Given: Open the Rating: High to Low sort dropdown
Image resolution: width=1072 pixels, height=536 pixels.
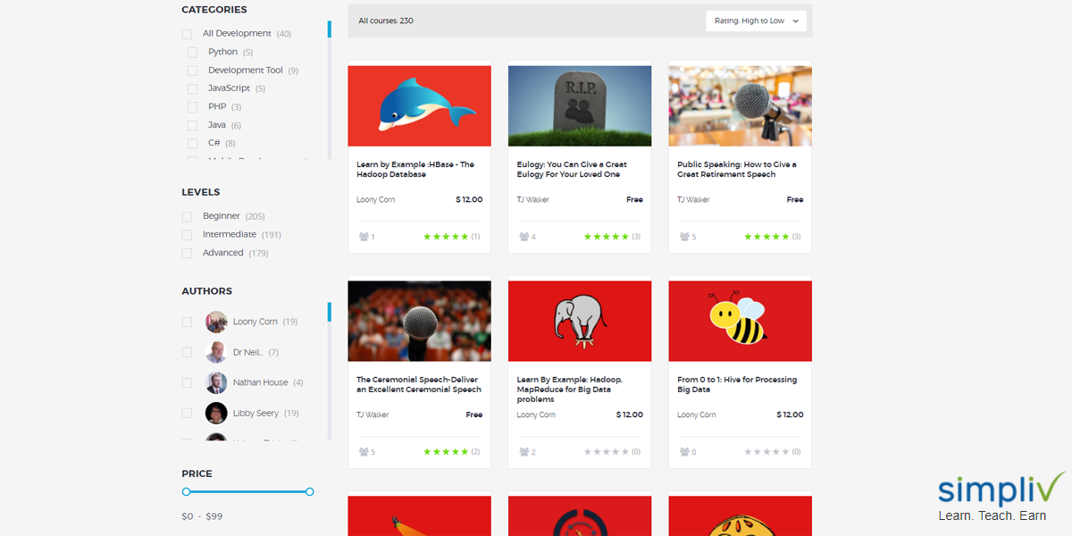Looking at the screenshot, I should tap(756, 20).
